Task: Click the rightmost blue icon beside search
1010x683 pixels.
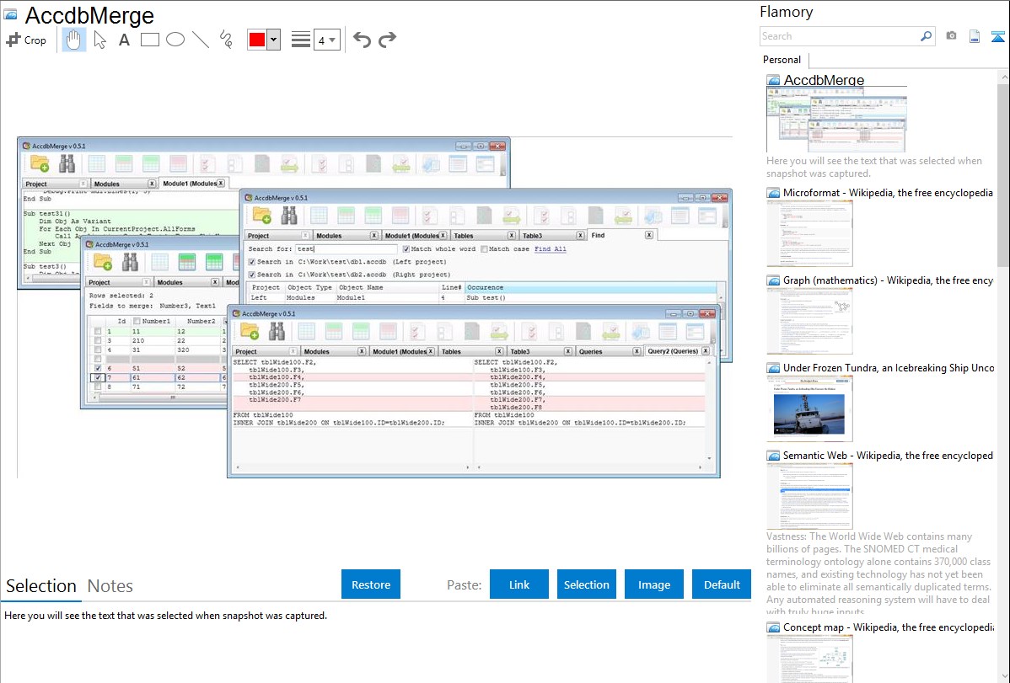Action: (x=997, y=36)
